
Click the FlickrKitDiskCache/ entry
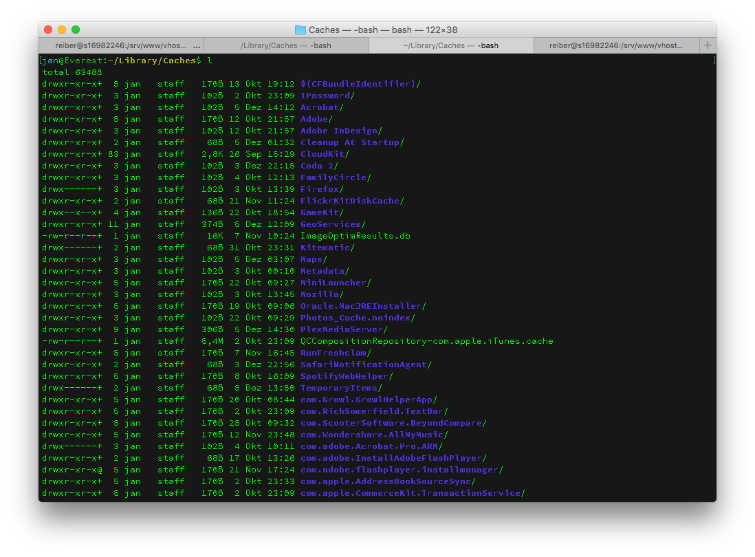coord(352,201)
